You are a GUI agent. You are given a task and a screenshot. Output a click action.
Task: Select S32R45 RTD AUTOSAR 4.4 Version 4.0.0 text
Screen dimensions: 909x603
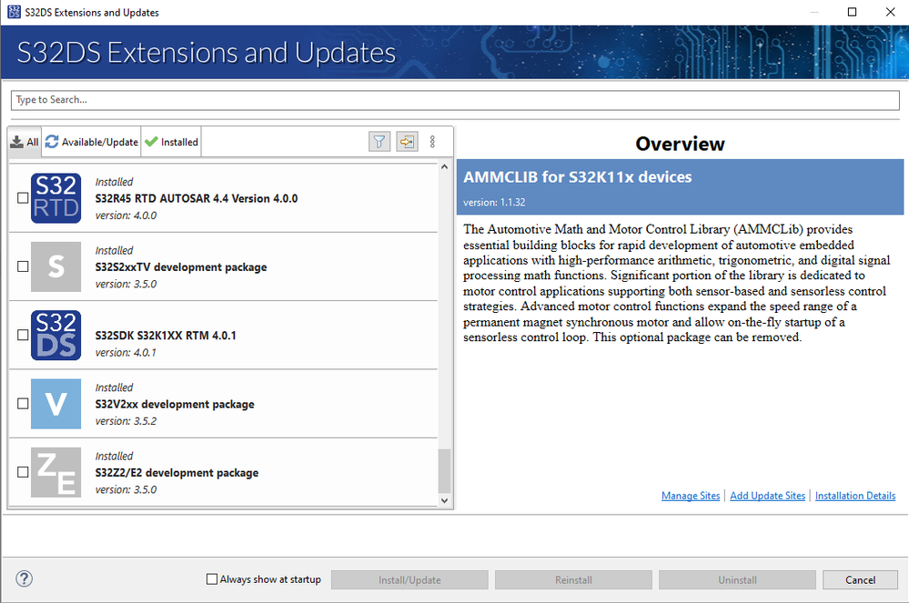197,198
